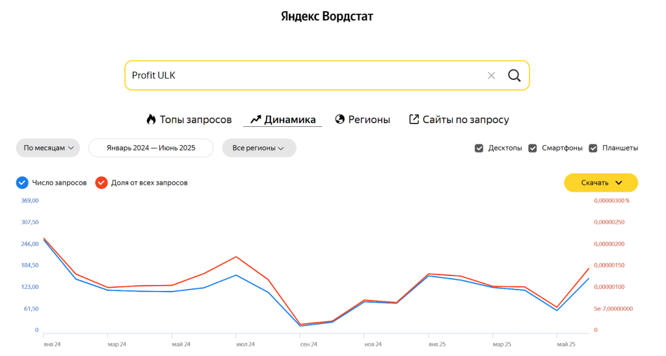Expand the yellow Скачать download dropdown
The image size is (666, 356).
pyautogui.click(x=600, y=183)
